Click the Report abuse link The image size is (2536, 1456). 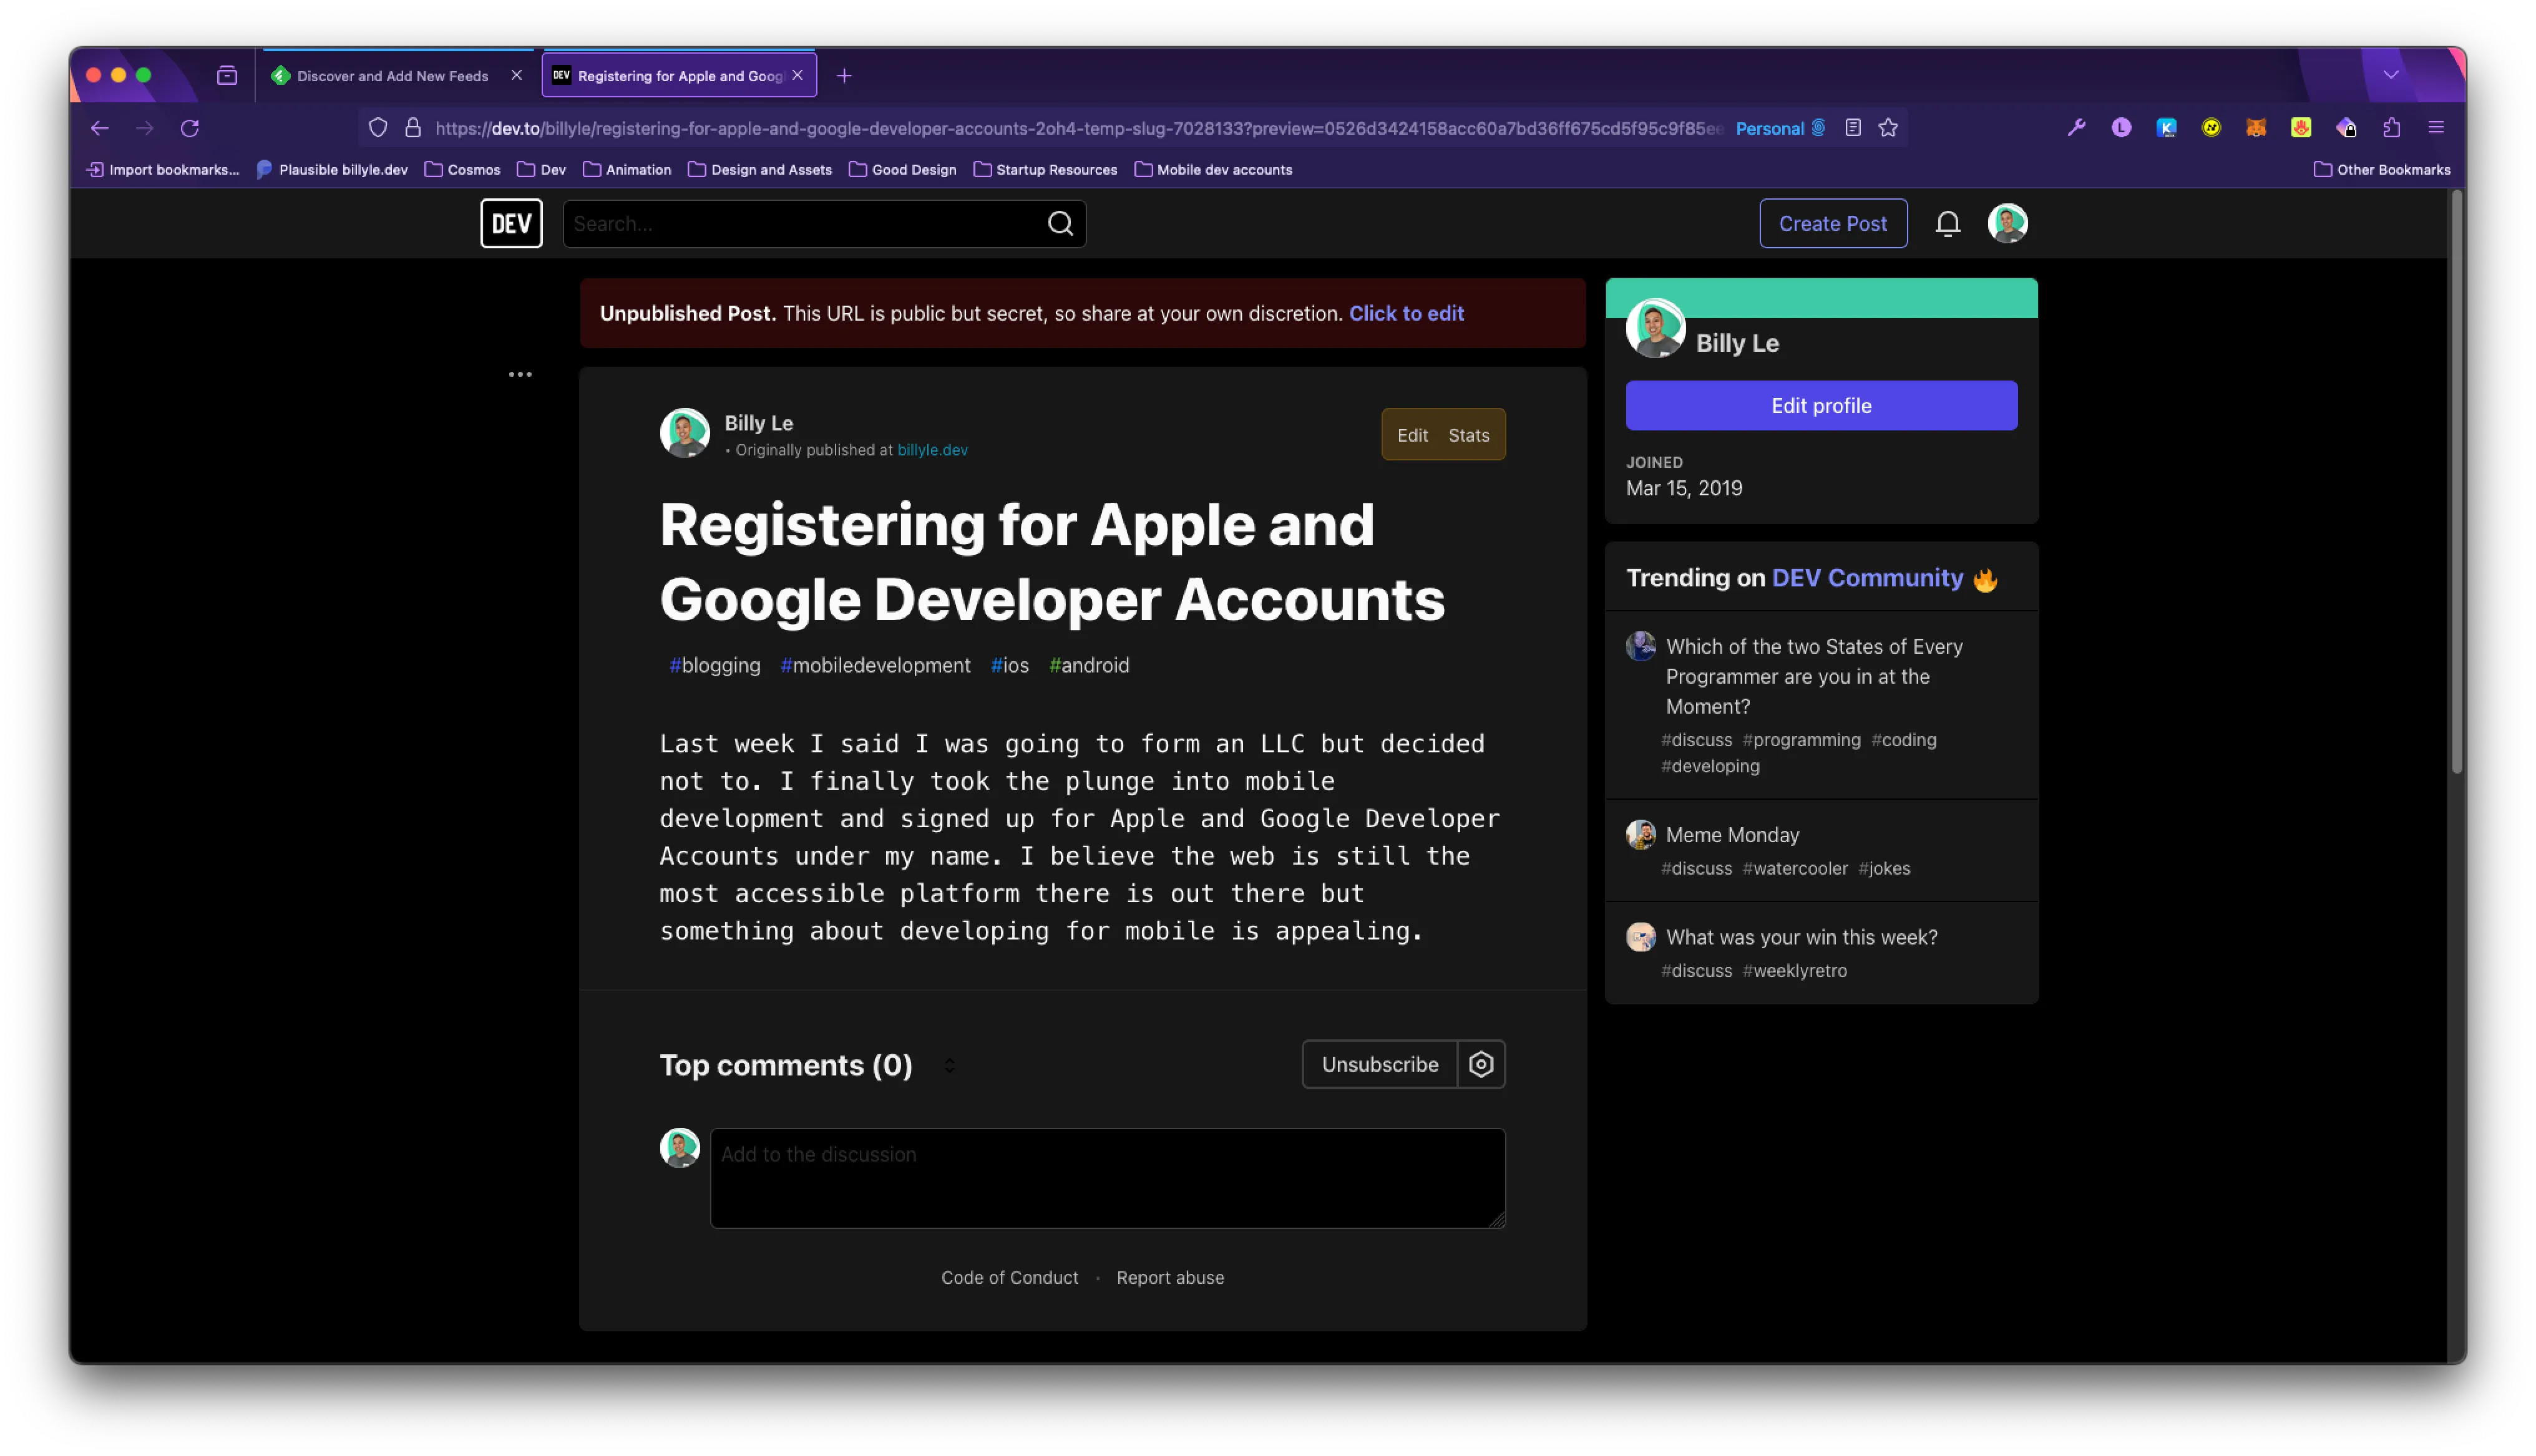tap(1170, 1278)
